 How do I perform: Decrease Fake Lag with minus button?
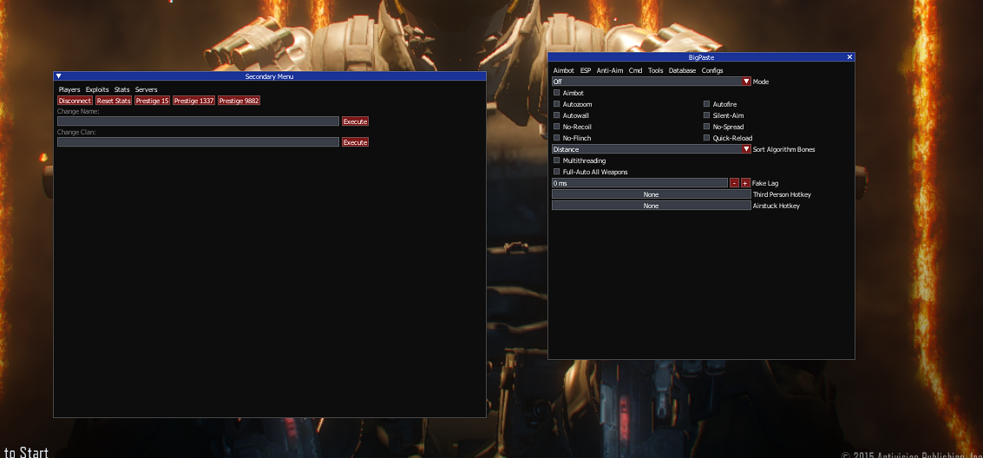tap(734, 183)
